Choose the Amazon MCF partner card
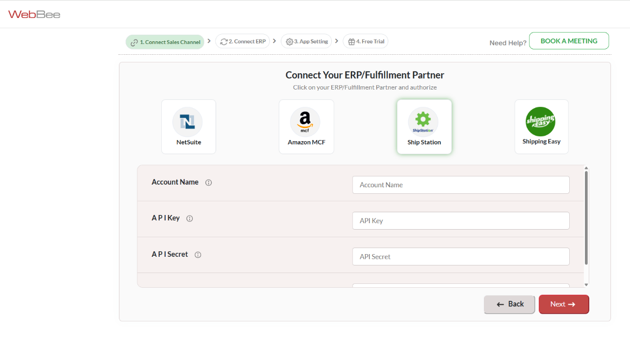Screen dimensions: 630x348 306,126
